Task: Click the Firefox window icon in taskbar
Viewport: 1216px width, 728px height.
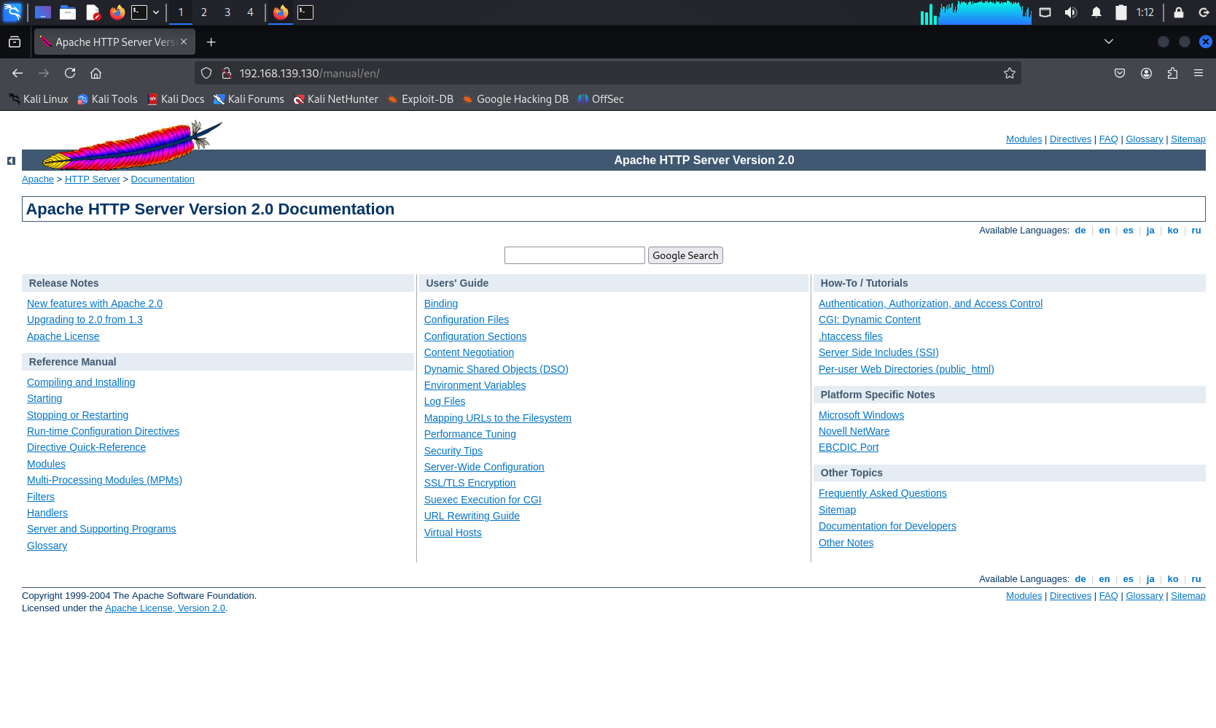Action: pyautogui.click(x=281, y=12)
